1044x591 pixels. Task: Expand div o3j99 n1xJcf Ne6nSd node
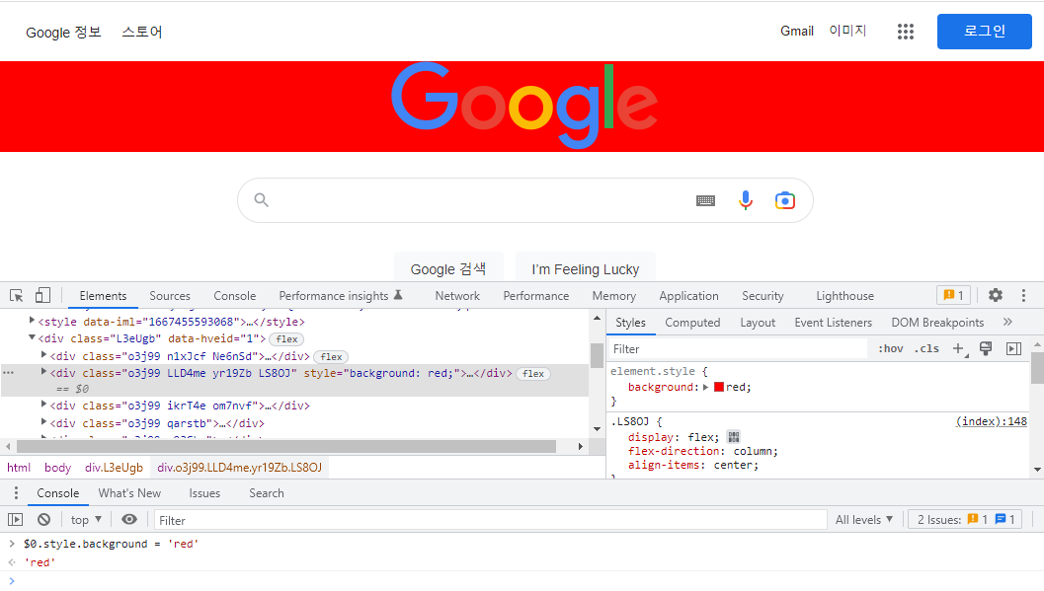[43, 355]
